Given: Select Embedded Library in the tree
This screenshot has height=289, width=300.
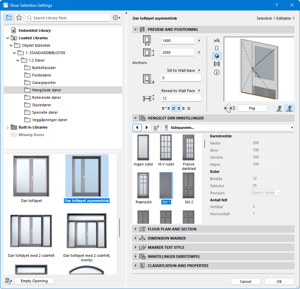Looking at the screenshot, I should (x=34, y=30).
